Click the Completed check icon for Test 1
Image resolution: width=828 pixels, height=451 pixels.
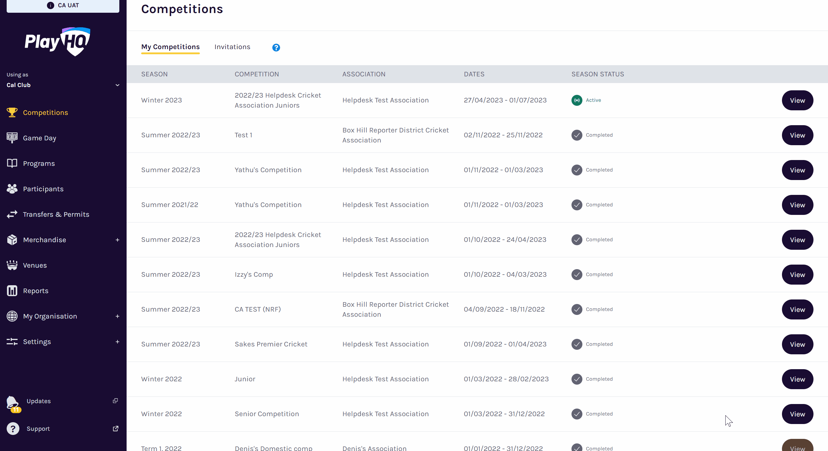point(577,135)
